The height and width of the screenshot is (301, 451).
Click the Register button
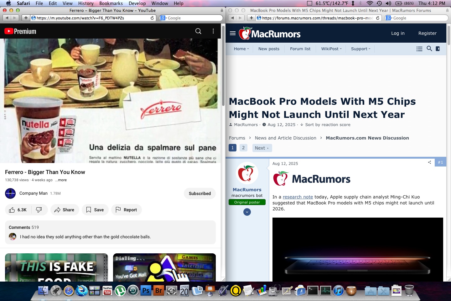click(427, 33)
